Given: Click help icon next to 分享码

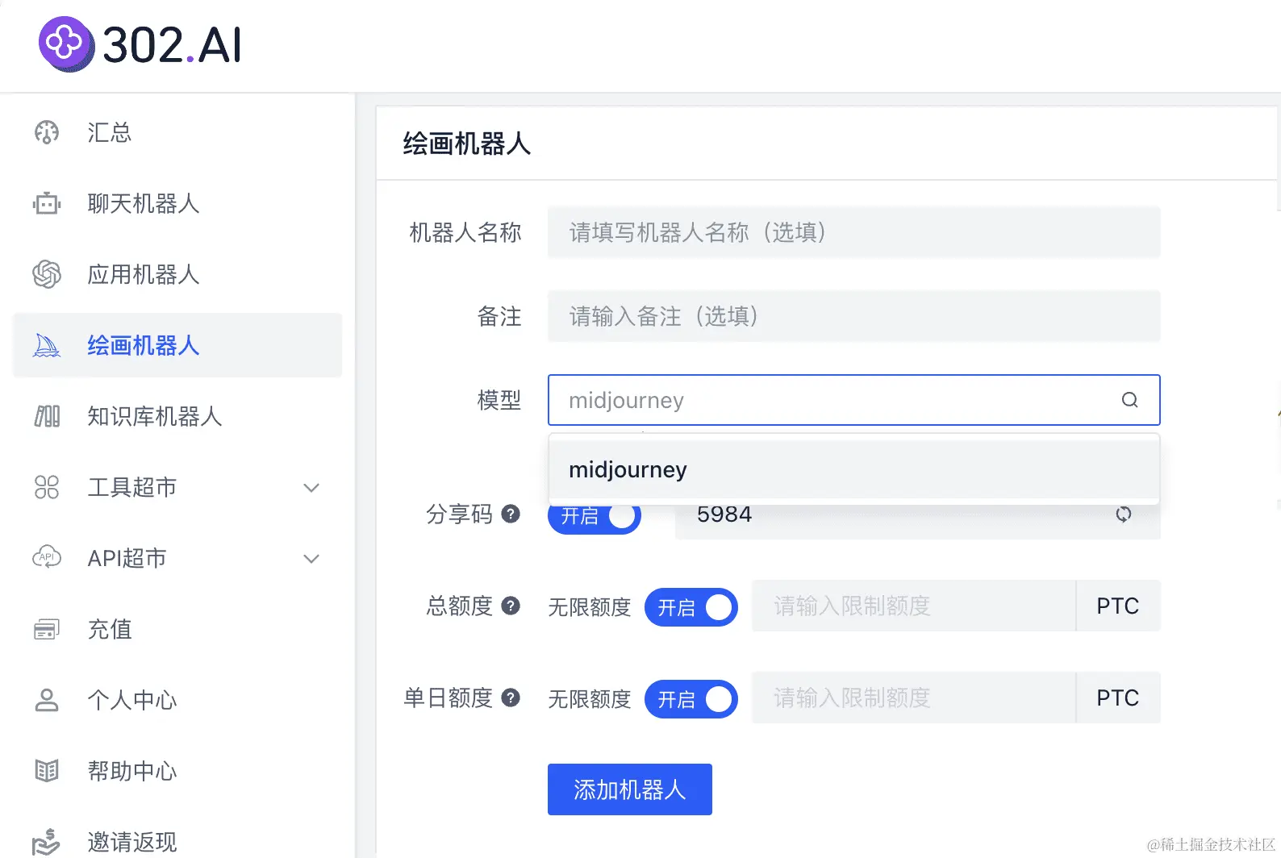Looking at the screenshot, I should [x=511, y=514].
